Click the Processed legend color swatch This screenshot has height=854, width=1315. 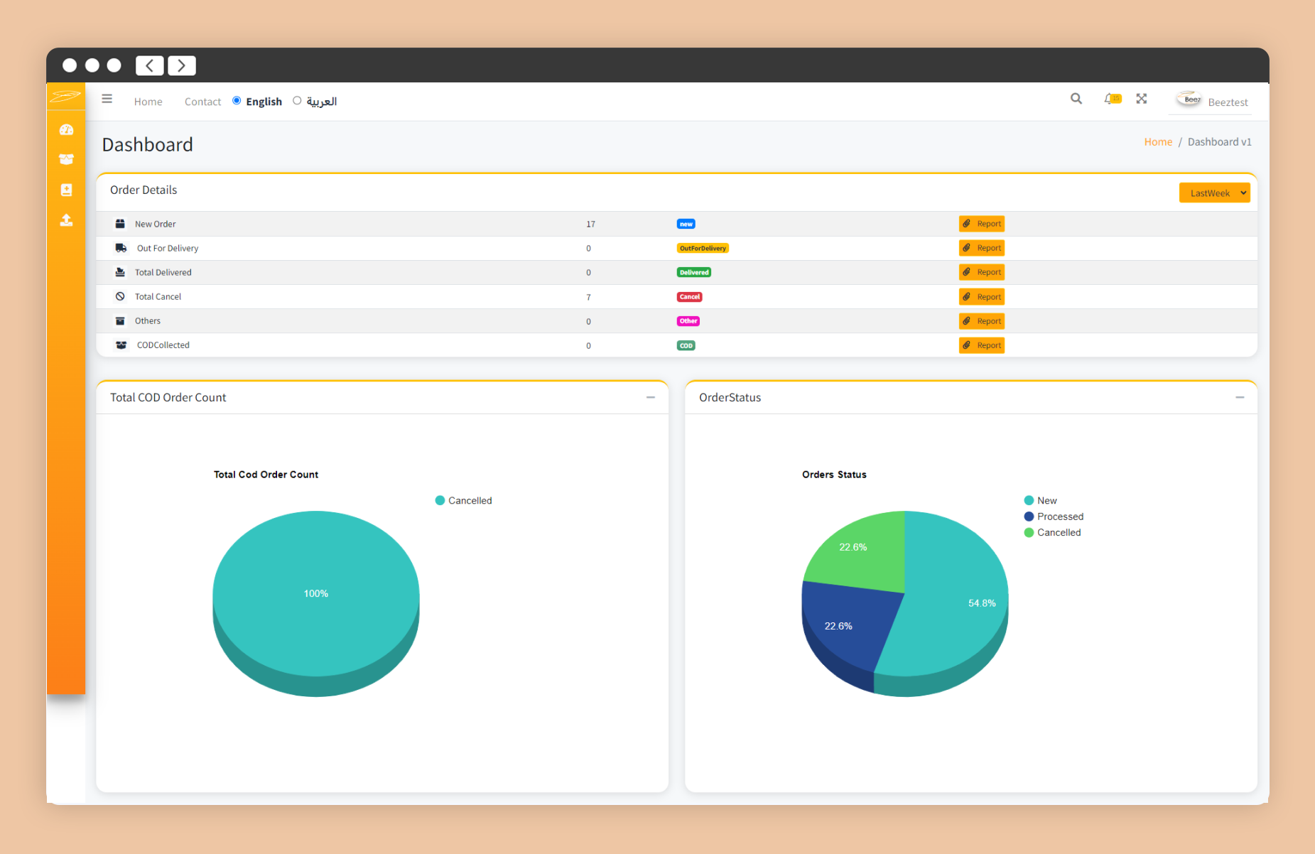coord(1029,517)
